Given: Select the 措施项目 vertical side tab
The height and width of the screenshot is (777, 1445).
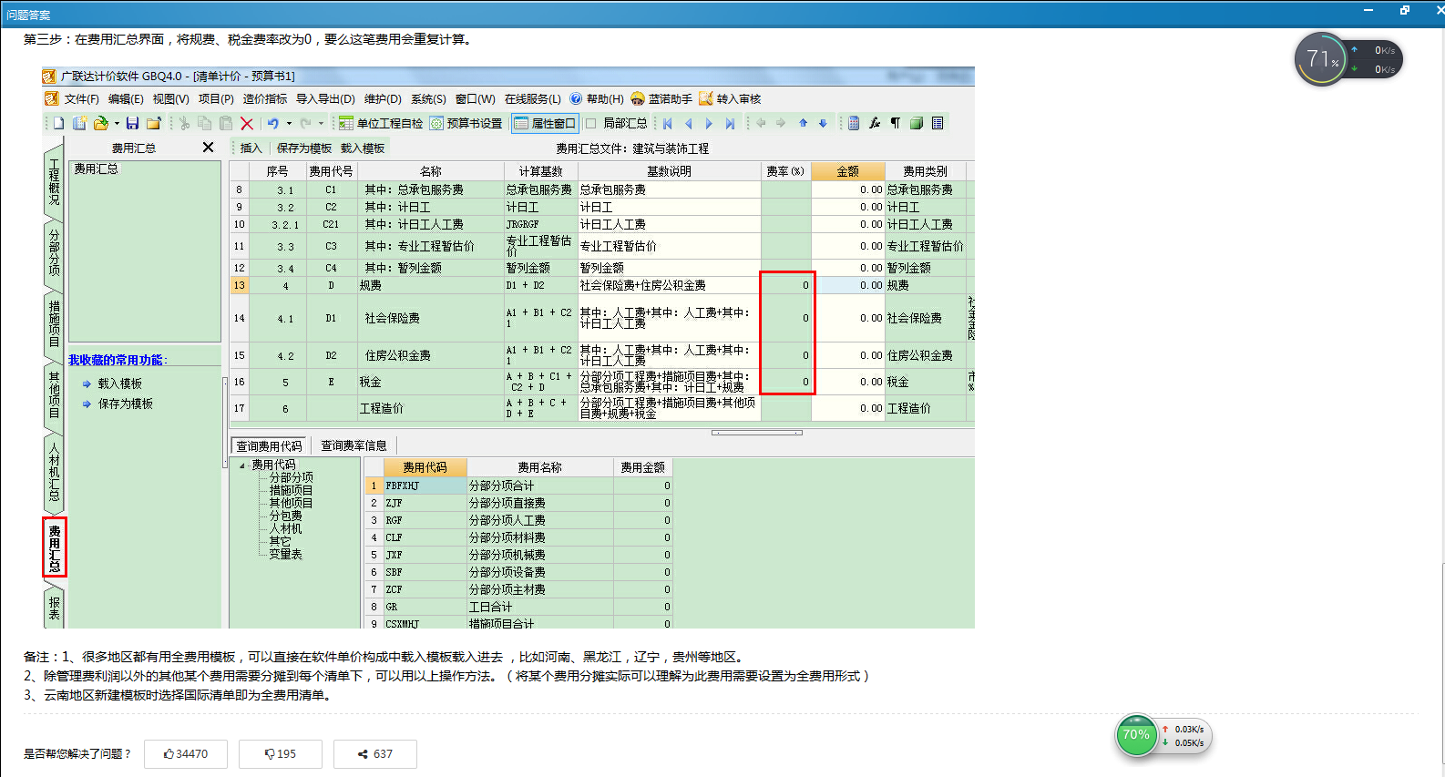Looking at the screenshot, I should click(x=54, y=324).
